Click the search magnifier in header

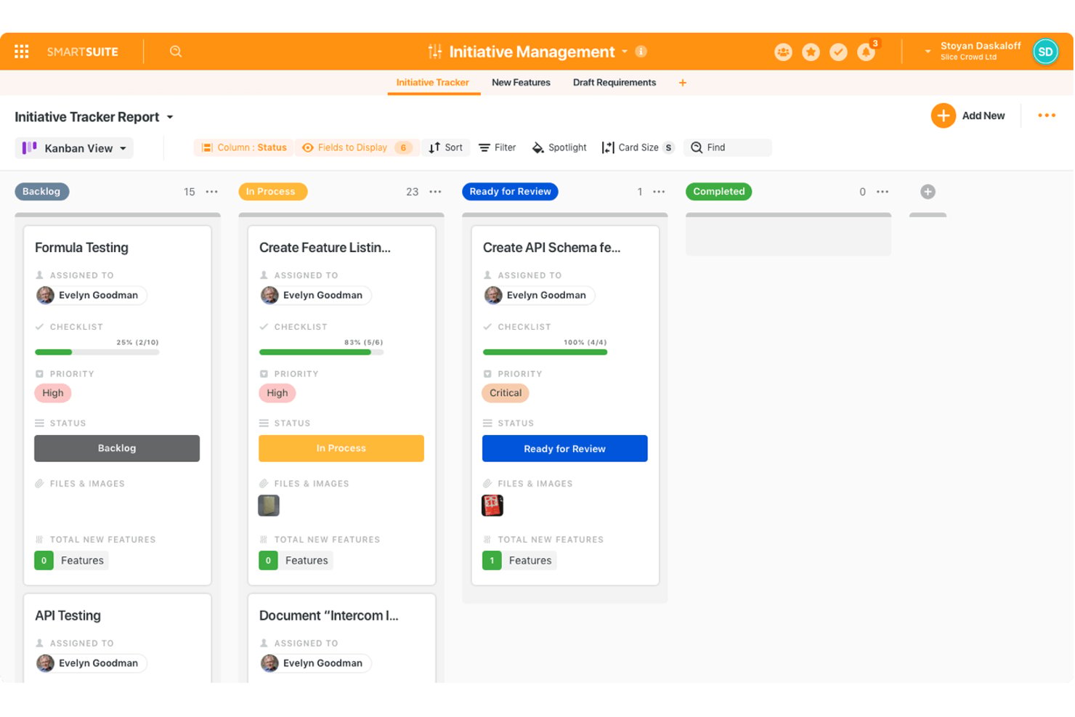tap(176, 52)
